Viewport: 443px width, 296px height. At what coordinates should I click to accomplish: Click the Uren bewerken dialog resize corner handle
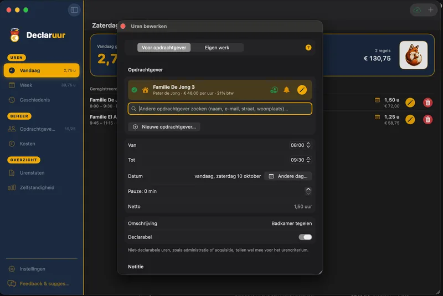(320, 272)
